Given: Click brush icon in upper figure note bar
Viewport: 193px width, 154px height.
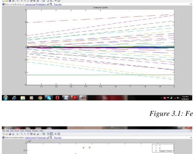Looking at the screenshot, I should (x=48, y=4).
